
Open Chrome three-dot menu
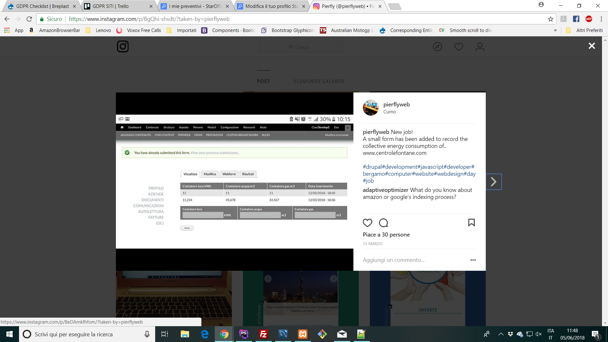point(601,19)
